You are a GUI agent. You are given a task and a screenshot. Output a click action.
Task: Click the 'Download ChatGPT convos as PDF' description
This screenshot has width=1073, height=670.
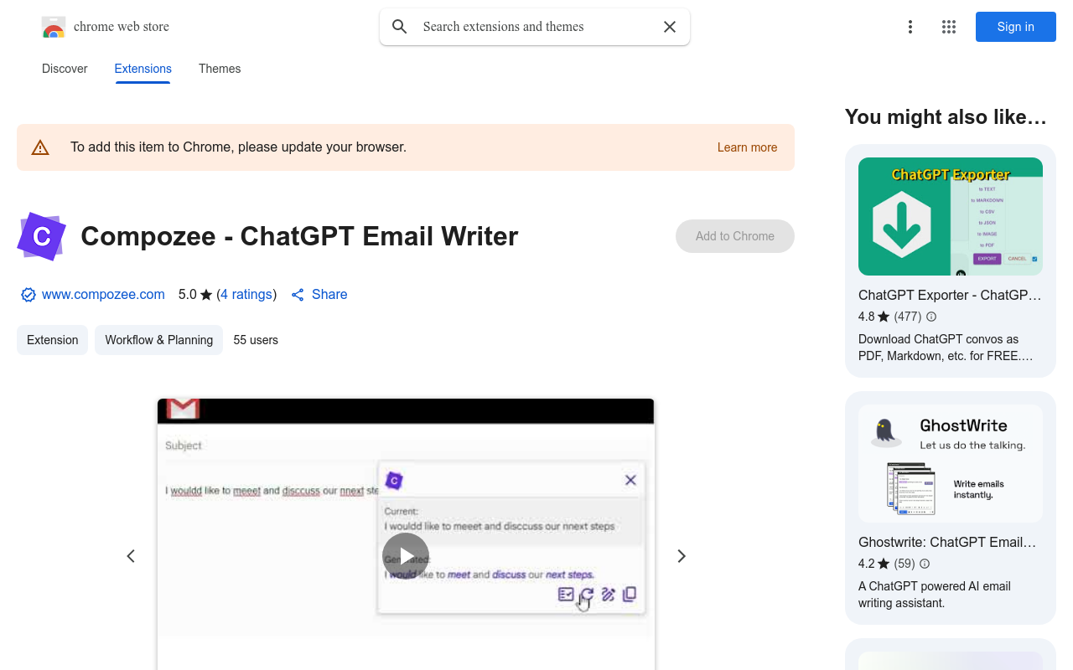click(x=946, y=348)
